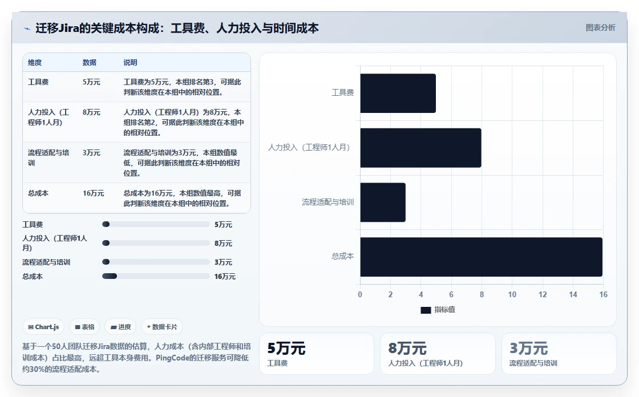Click the 图表分析 label in the header
639x397 pixels.
click(600, 28)
